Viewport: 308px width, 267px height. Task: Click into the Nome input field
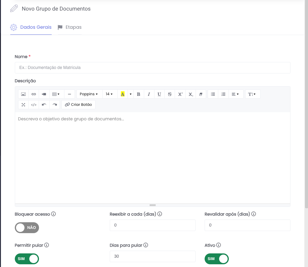152,68
